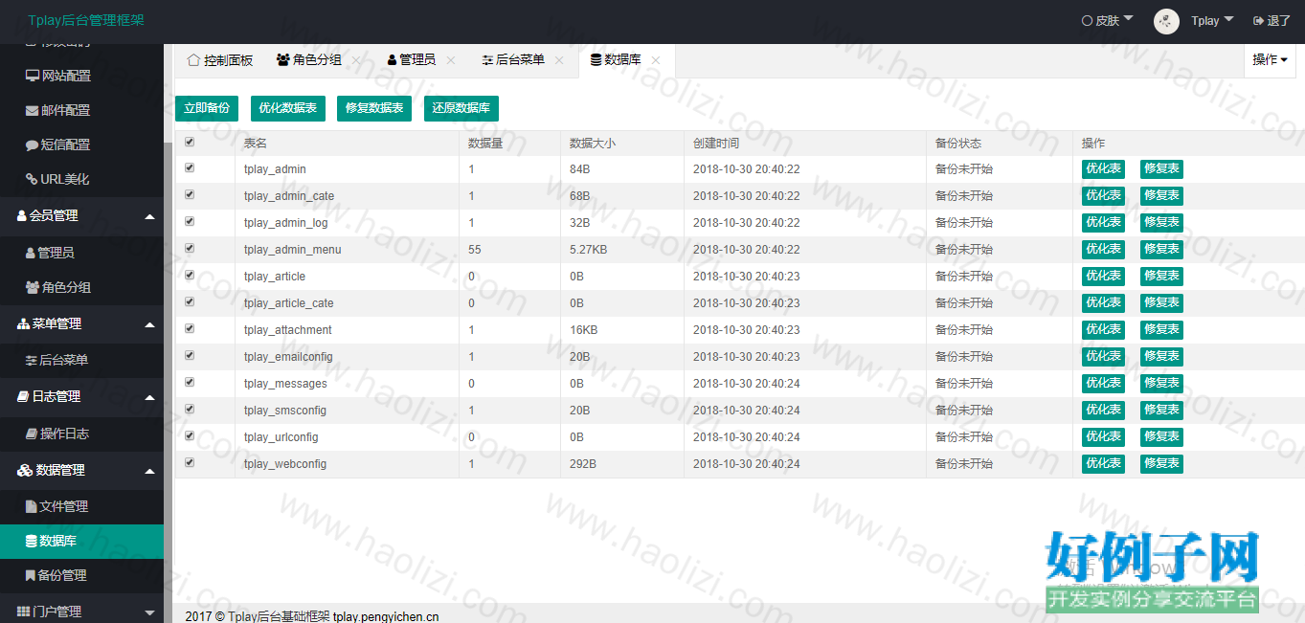Screen dimensions: 1305x623
Task: Click the database icon in sidebar 数据库
Action: (32, 541)
